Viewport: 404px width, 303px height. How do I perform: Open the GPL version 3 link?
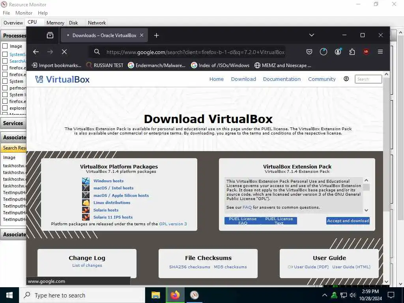tap(173, 224)
